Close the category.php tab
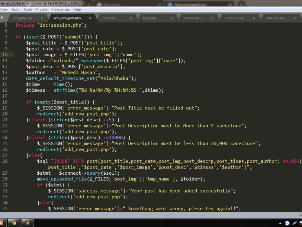This screenshot has height=227, width=302. (42, 18)
